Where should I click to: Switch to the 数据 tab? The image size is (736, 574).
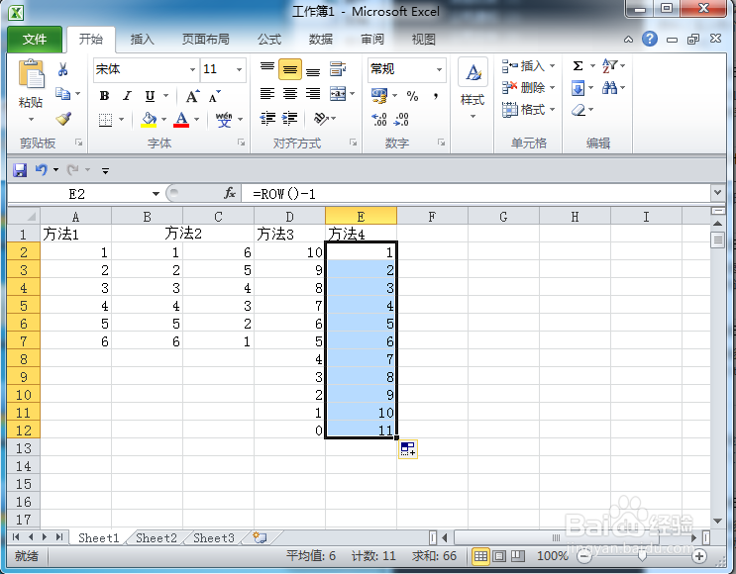tap(321, 40)
